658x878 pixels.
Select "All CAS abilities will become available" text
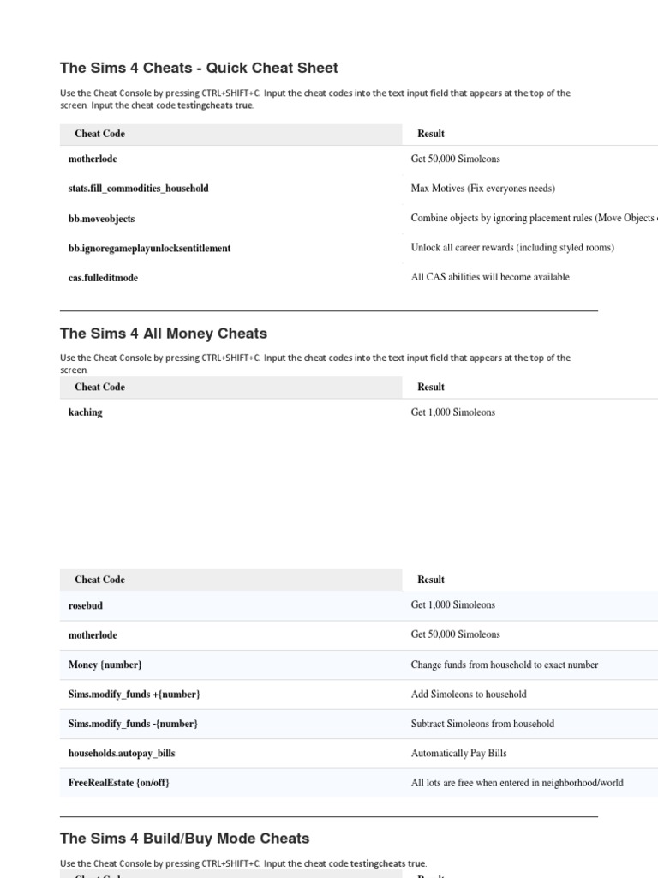click(490, 277)
